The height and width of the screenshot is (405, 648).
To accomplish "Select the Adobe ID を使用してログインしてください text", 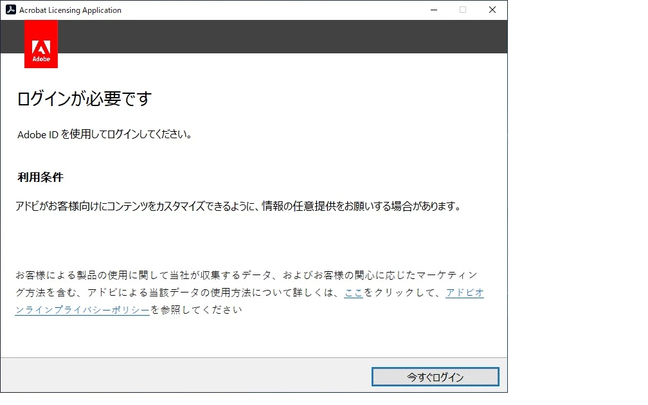I will coord(104,134).
